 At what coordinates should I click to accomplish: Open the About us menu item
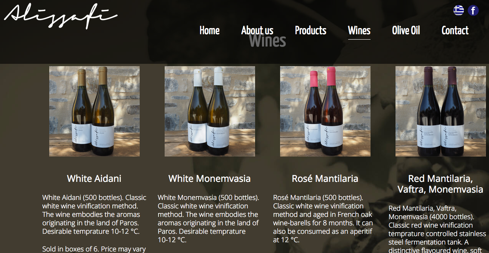(x=257, y=31)
